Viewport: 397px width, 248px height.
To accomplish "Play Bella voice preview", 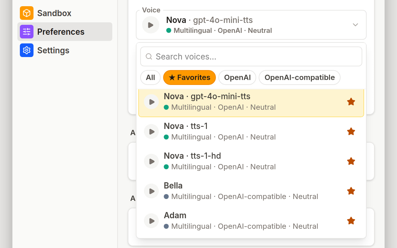I will click(151, 191).
